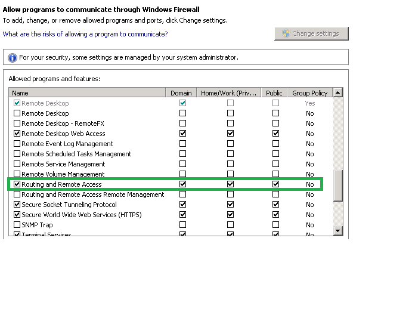Click the grayed Yes Group Policy value
Screen dimensions: 412x309
click(310, 103)
